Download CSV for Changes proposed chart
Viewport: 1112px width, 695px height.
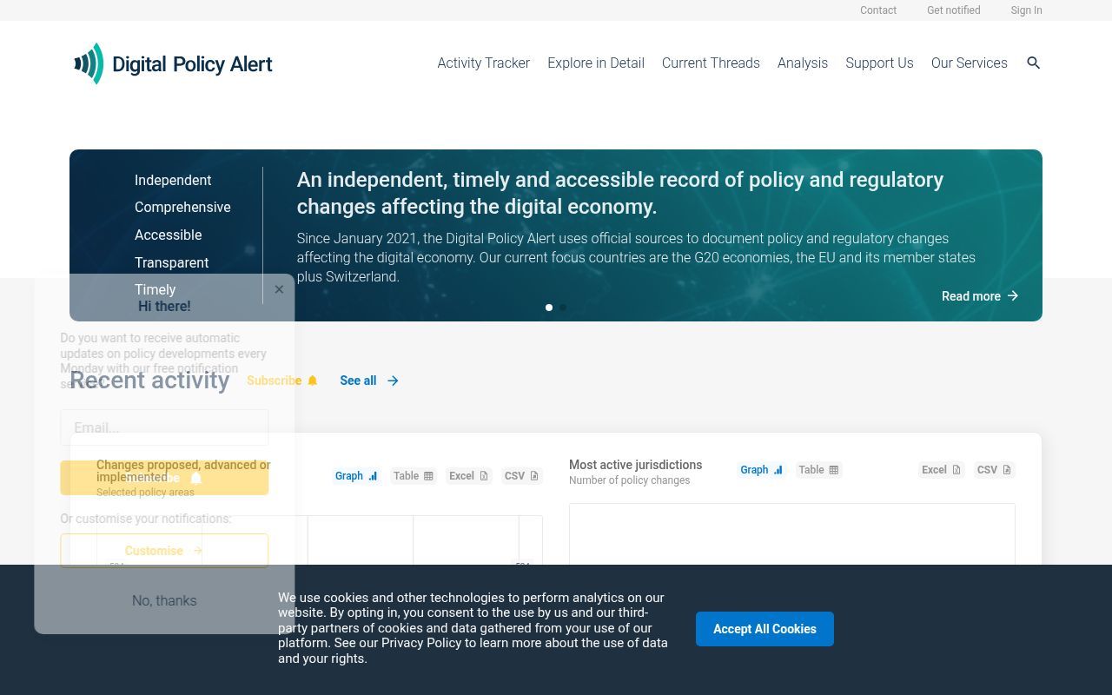point(522,476)
